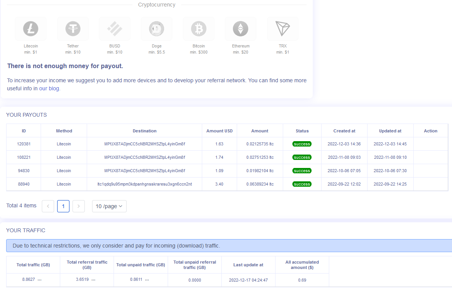Click the Total unpaid referral traffic 0.0000 value

(195, 280)
